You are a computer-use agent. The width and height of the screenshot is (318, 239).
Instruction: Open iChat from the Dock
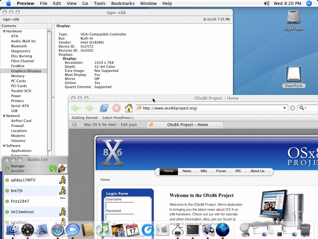tap(73, 230)
